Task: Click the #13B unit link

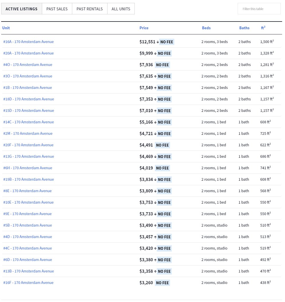Action: click(28, 271)
